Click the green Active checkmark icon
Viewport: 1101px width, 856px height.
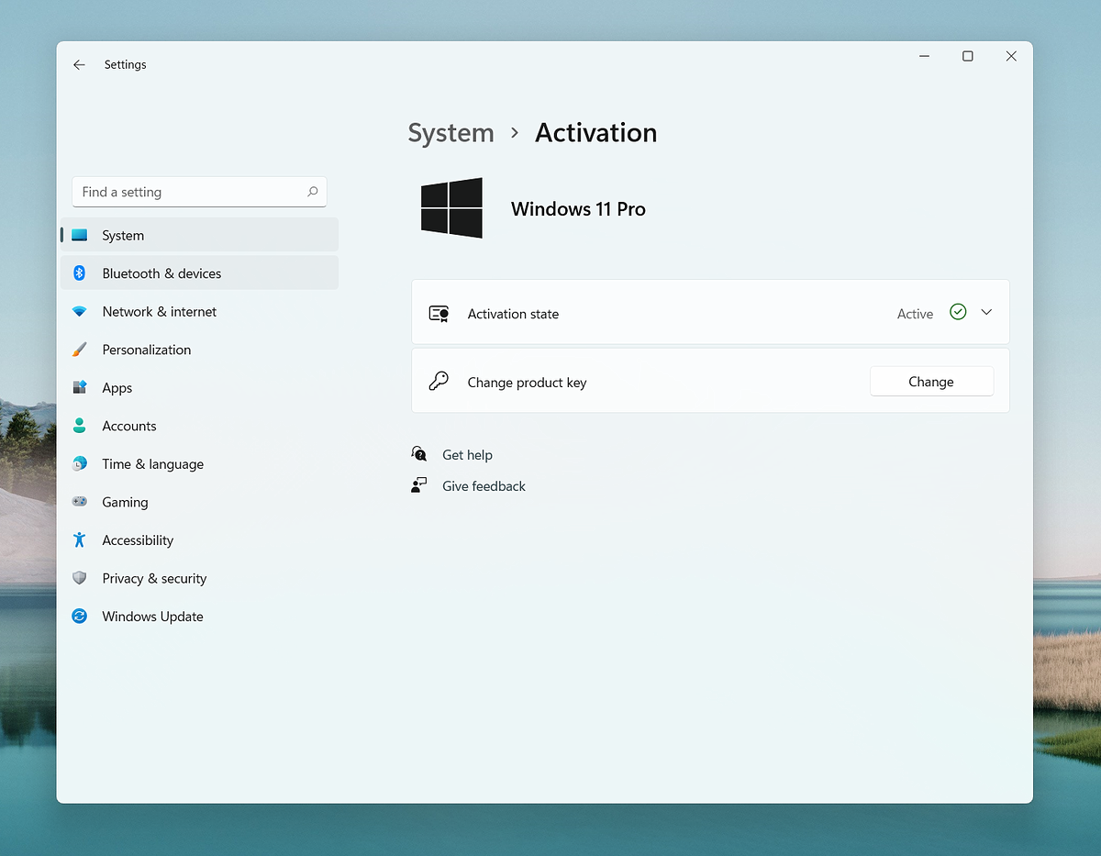click(x=958, y=312)
